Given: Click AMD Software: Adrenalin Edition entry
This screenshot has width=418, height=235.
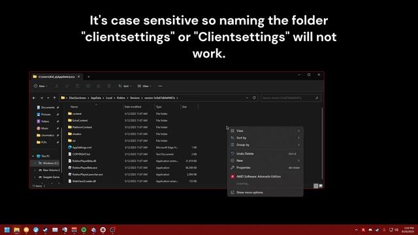Looking at the screenshot, I should 265,176.
